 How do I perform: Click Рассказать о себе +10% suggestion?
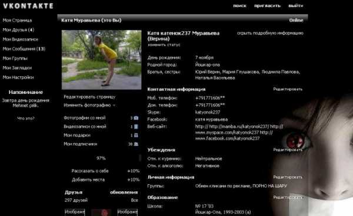[105, 171]
